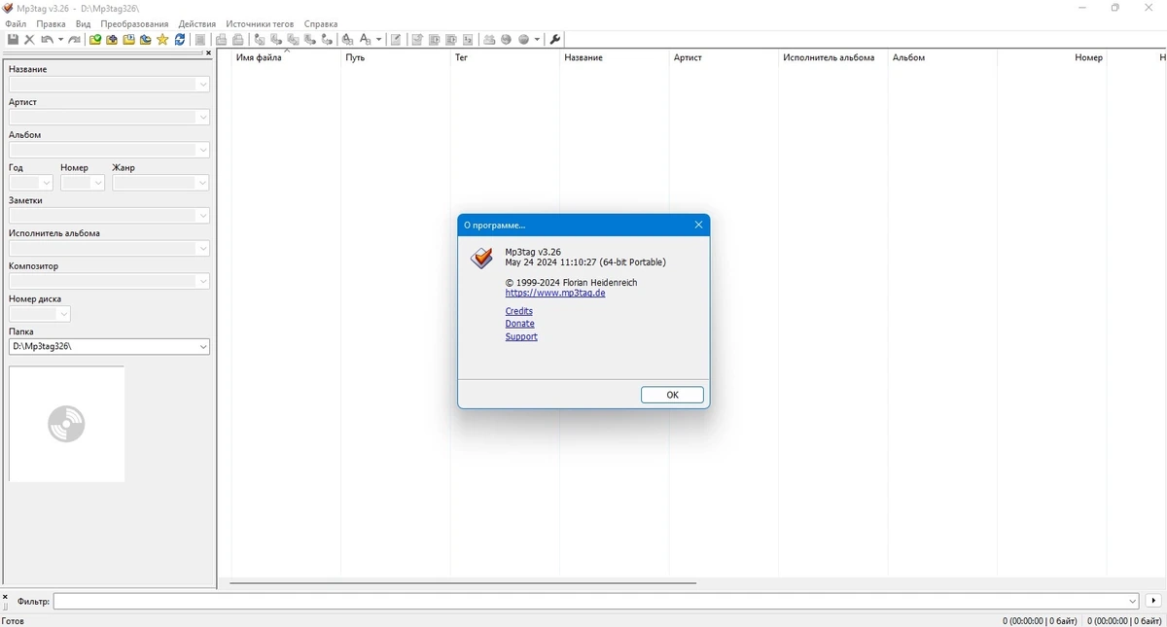This screenshot has height=627, width=1167.
Task: Click the Change directory folder icon
Action: [95, 40]
